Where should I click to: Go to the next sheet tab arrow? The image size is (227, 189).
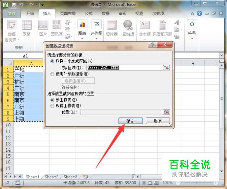(x=15, y=177)
